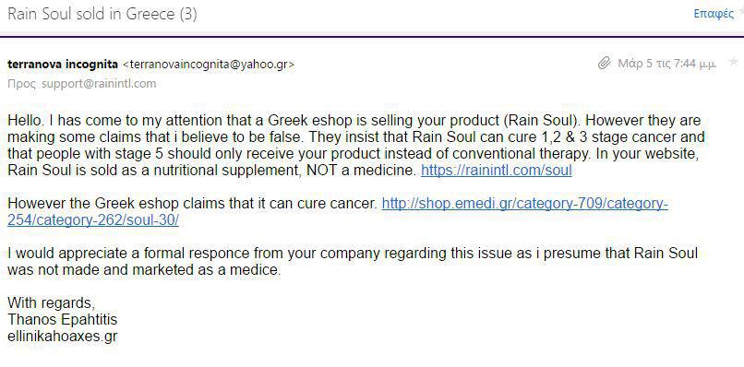Click the line was not made and marketed
This screenshot has height=367, width=744.
[x=144, y=270]
